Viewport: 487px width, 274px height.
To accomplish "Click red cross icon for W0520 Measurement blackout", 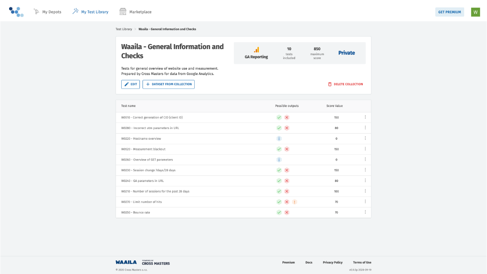I will click(287, 149).
